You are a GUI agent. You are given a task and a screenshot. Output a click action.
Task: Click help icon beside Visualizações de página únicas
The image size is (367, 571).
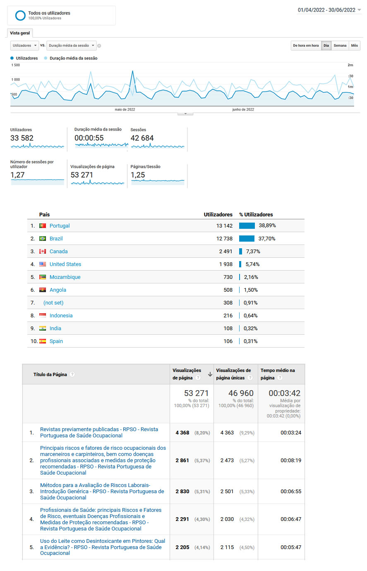[x=250, y=378]
